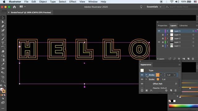Select the StrokeText.ai document tab

31,12
